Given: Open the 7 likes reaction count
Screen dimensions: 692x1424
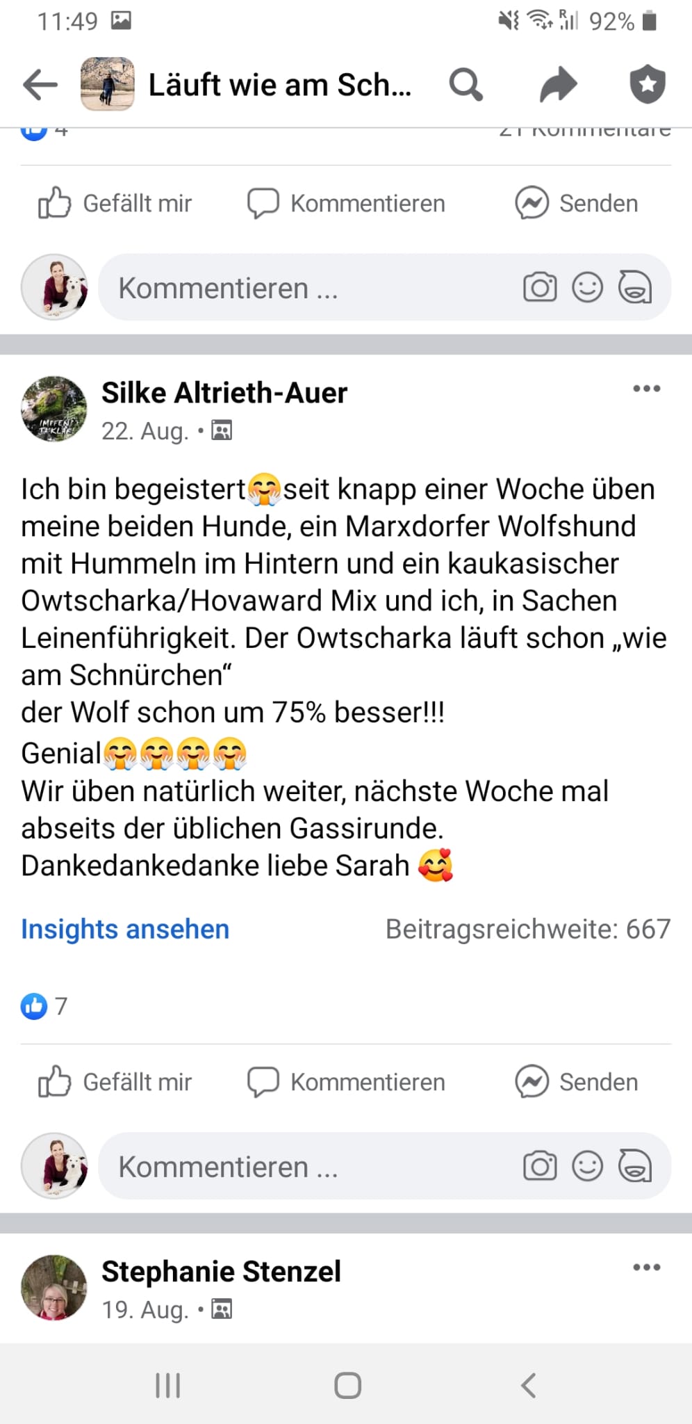Looking at the screenshot, I should pos(44,1005).
